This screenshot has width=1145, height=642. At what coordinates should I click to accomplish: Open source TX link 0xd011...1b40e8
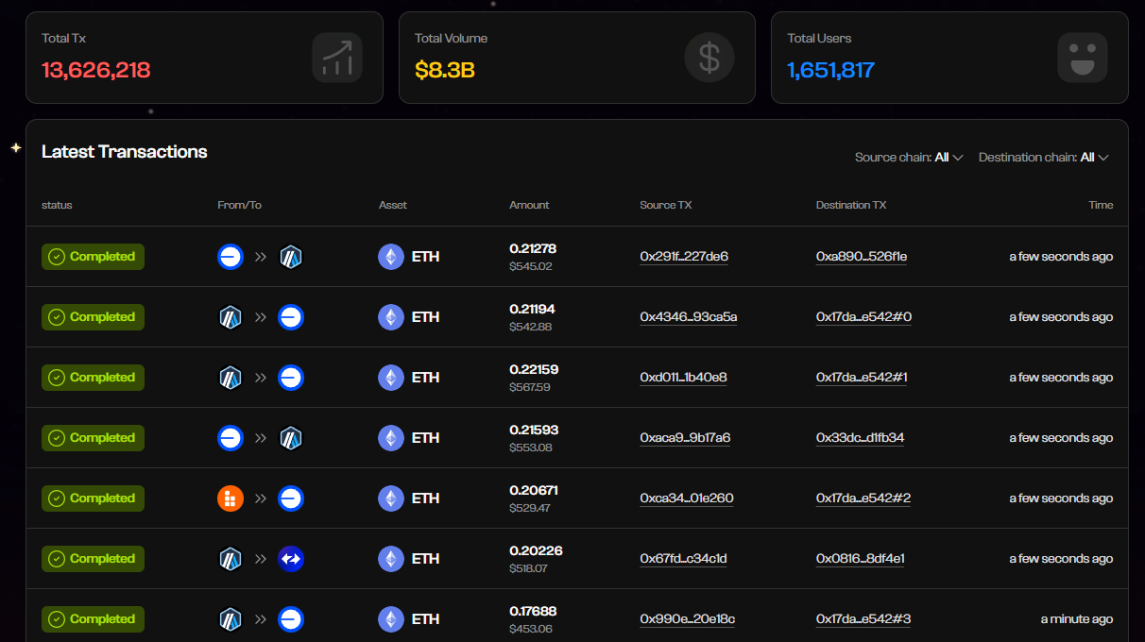click(683, 378)
